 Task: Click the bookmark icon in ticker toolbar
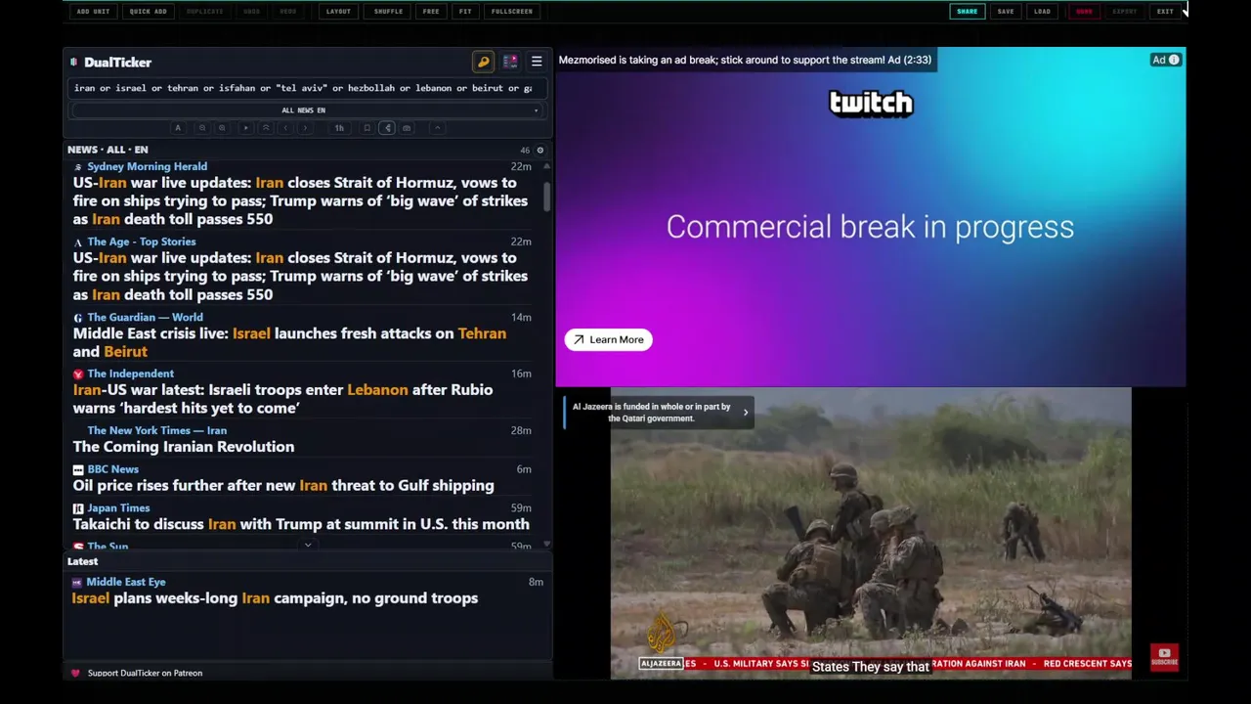(x=367, y=128)
